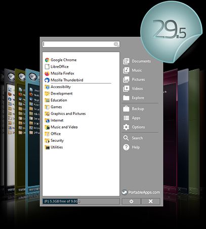Click the Options text label

coord(139,127)
